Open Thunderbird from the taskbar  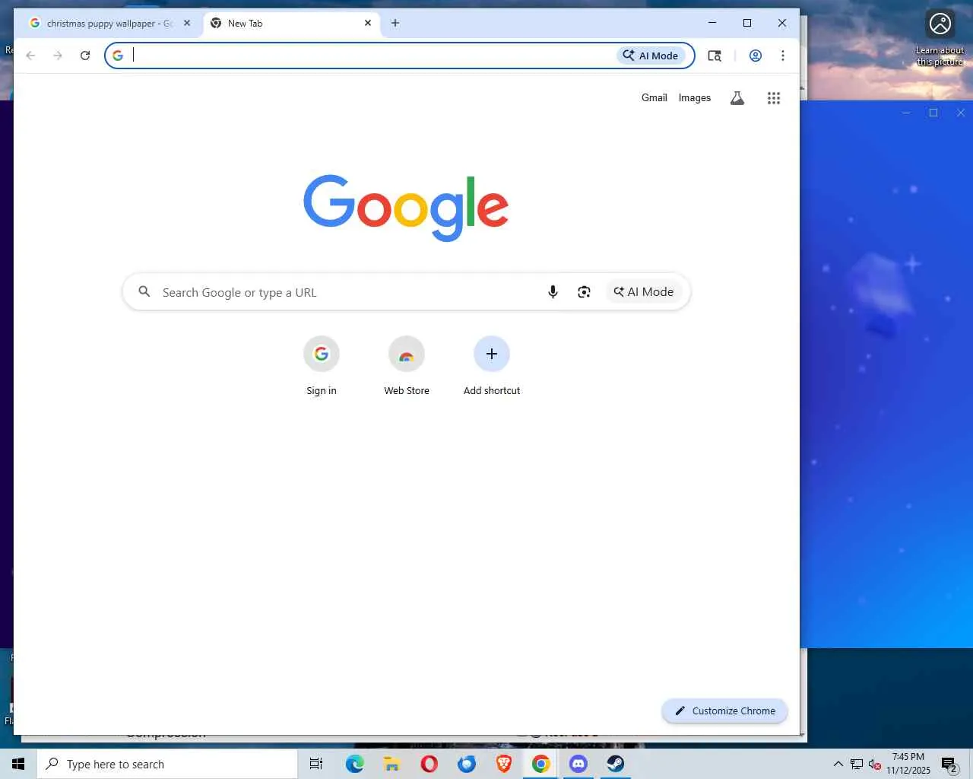coord(466,764)
